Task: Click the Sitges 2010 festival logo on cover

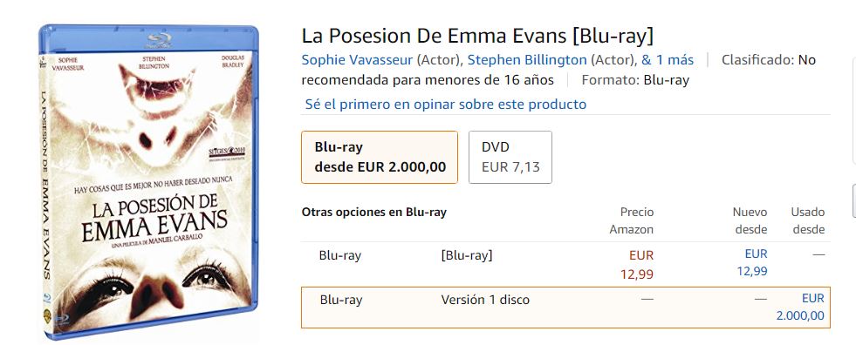Action: 226,153
